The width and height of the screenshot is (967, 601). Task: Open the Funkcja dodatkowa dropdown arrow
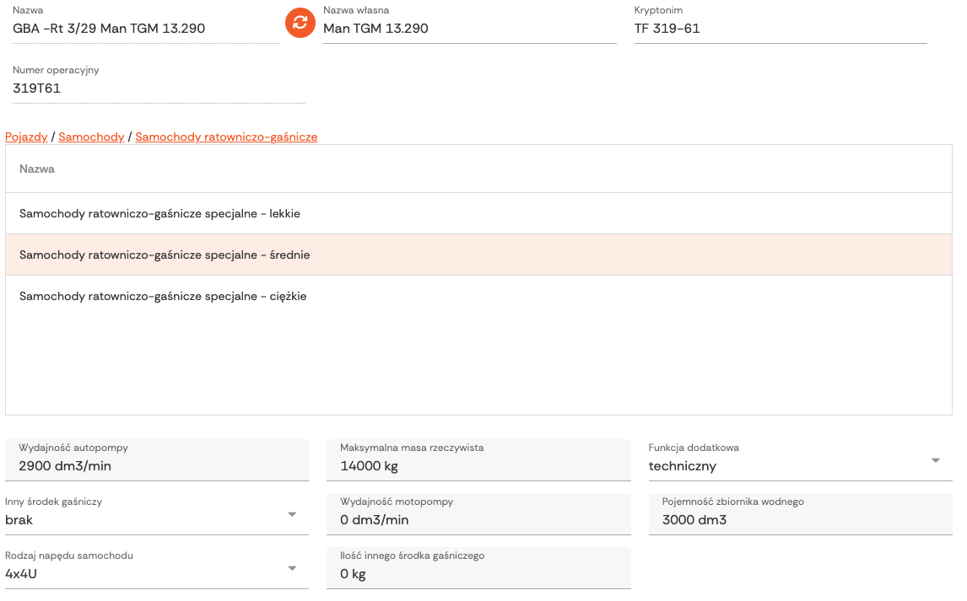(935, 460)
